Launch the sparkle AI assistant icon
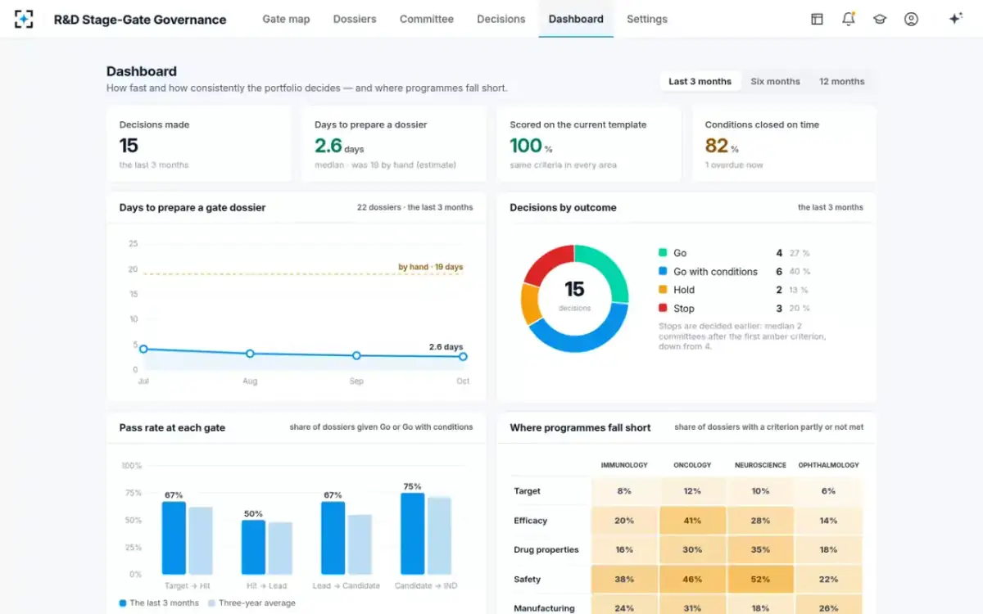This screenshot has width=983, height=614. [x=955, y=19]
